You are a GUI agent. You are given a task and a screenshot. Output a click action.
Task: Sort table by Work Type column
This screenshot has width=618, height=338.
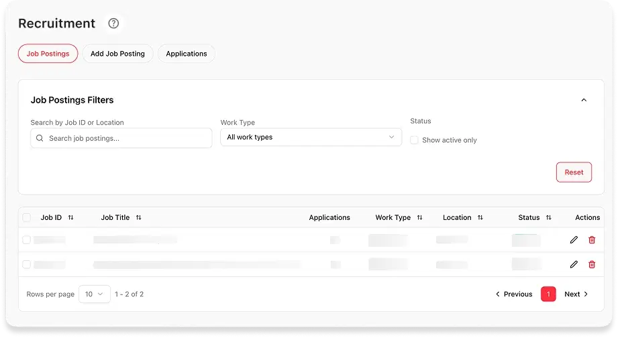(x=420, y=217)
